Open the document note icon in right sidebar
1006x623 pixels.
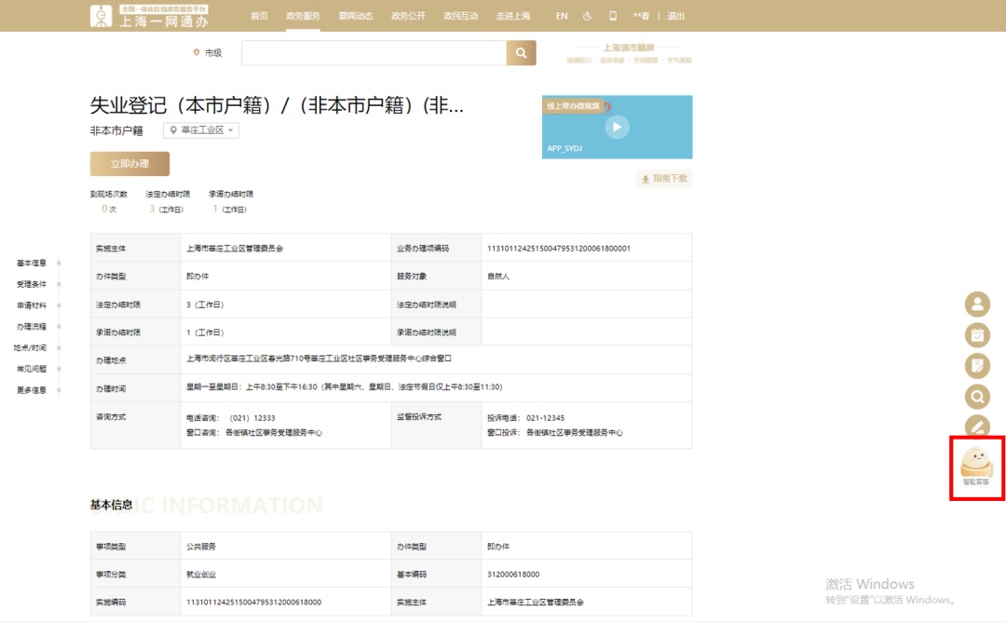click(977, 366)
